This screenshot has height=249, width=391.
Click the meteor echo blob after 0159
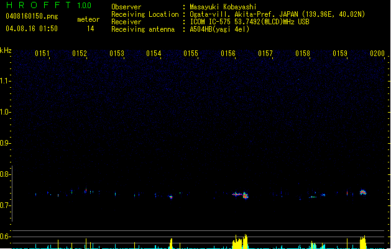coord(363,192)
